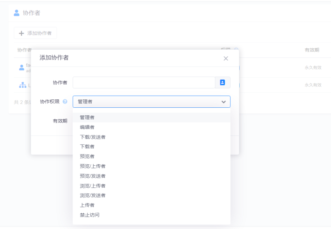This screenshot has width=331, height=229.
Task: Click the help icon next to 协作权限
Action: (x=65, y=101)
